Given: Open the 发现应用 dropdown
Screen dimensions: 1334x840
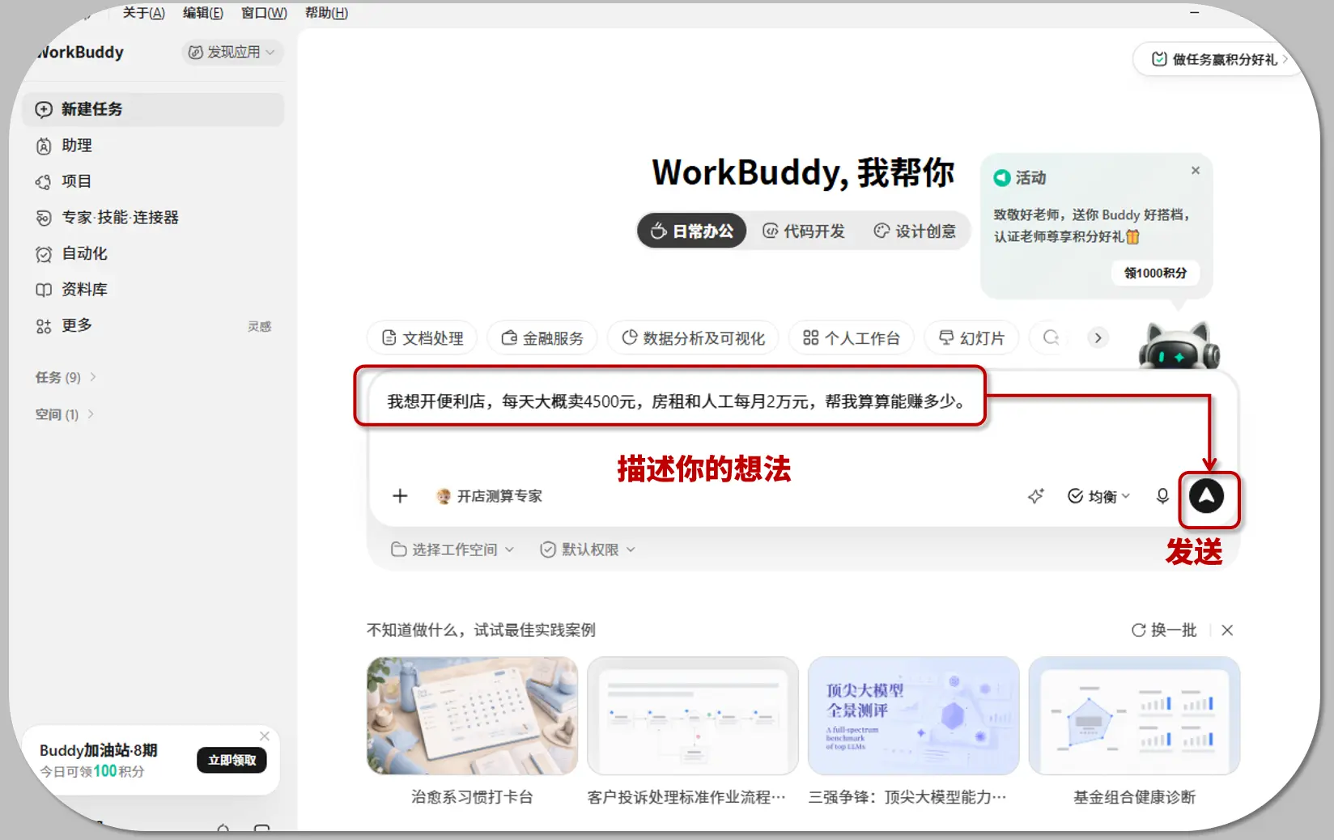Looking at the screenshot, I should pyautogui.click(x=232, y=52).
